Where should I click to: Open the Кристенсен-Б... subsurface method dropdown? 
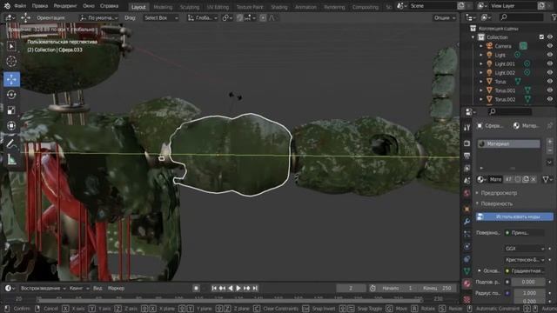(x=524, y=260)
